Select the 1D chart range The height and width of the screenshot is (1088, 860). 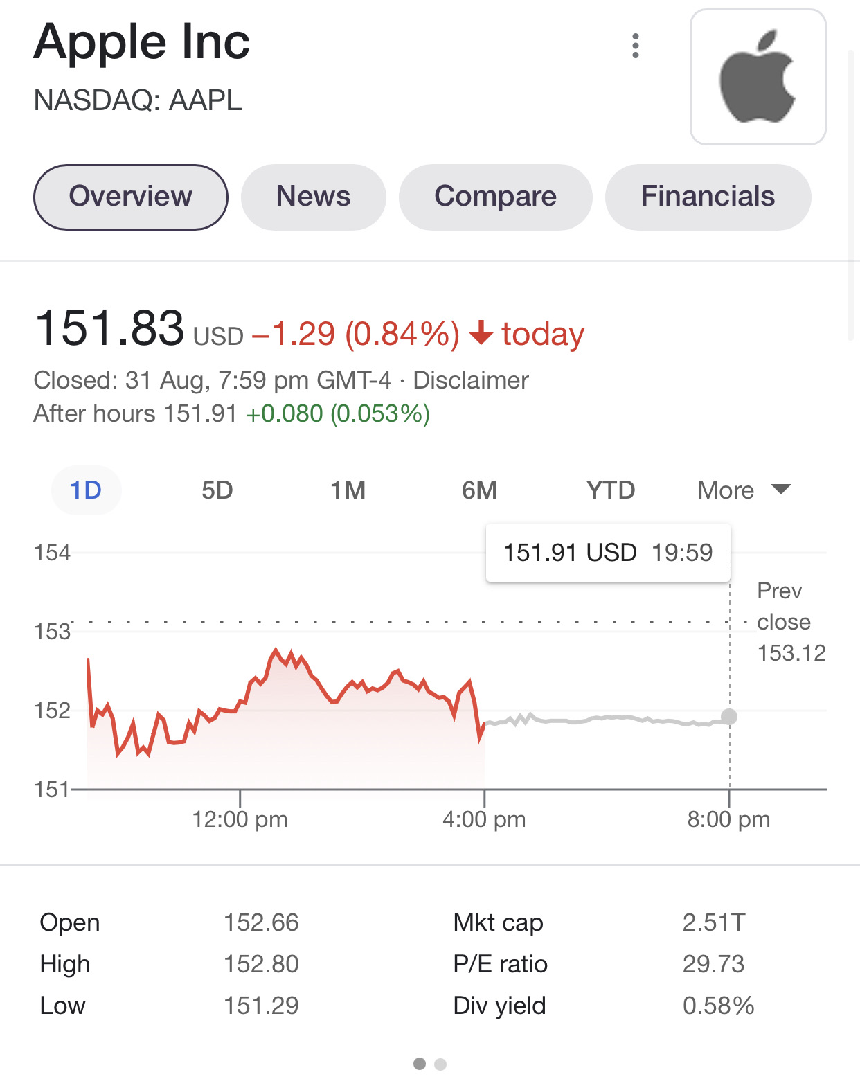[86, 490]
